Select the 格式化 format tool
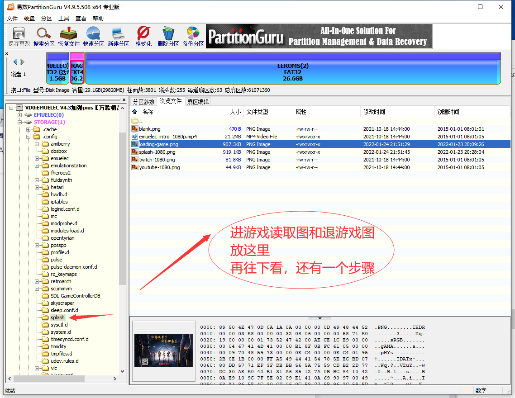The height and width of the screenshot is (398, 515). click(x=143, y=37)
